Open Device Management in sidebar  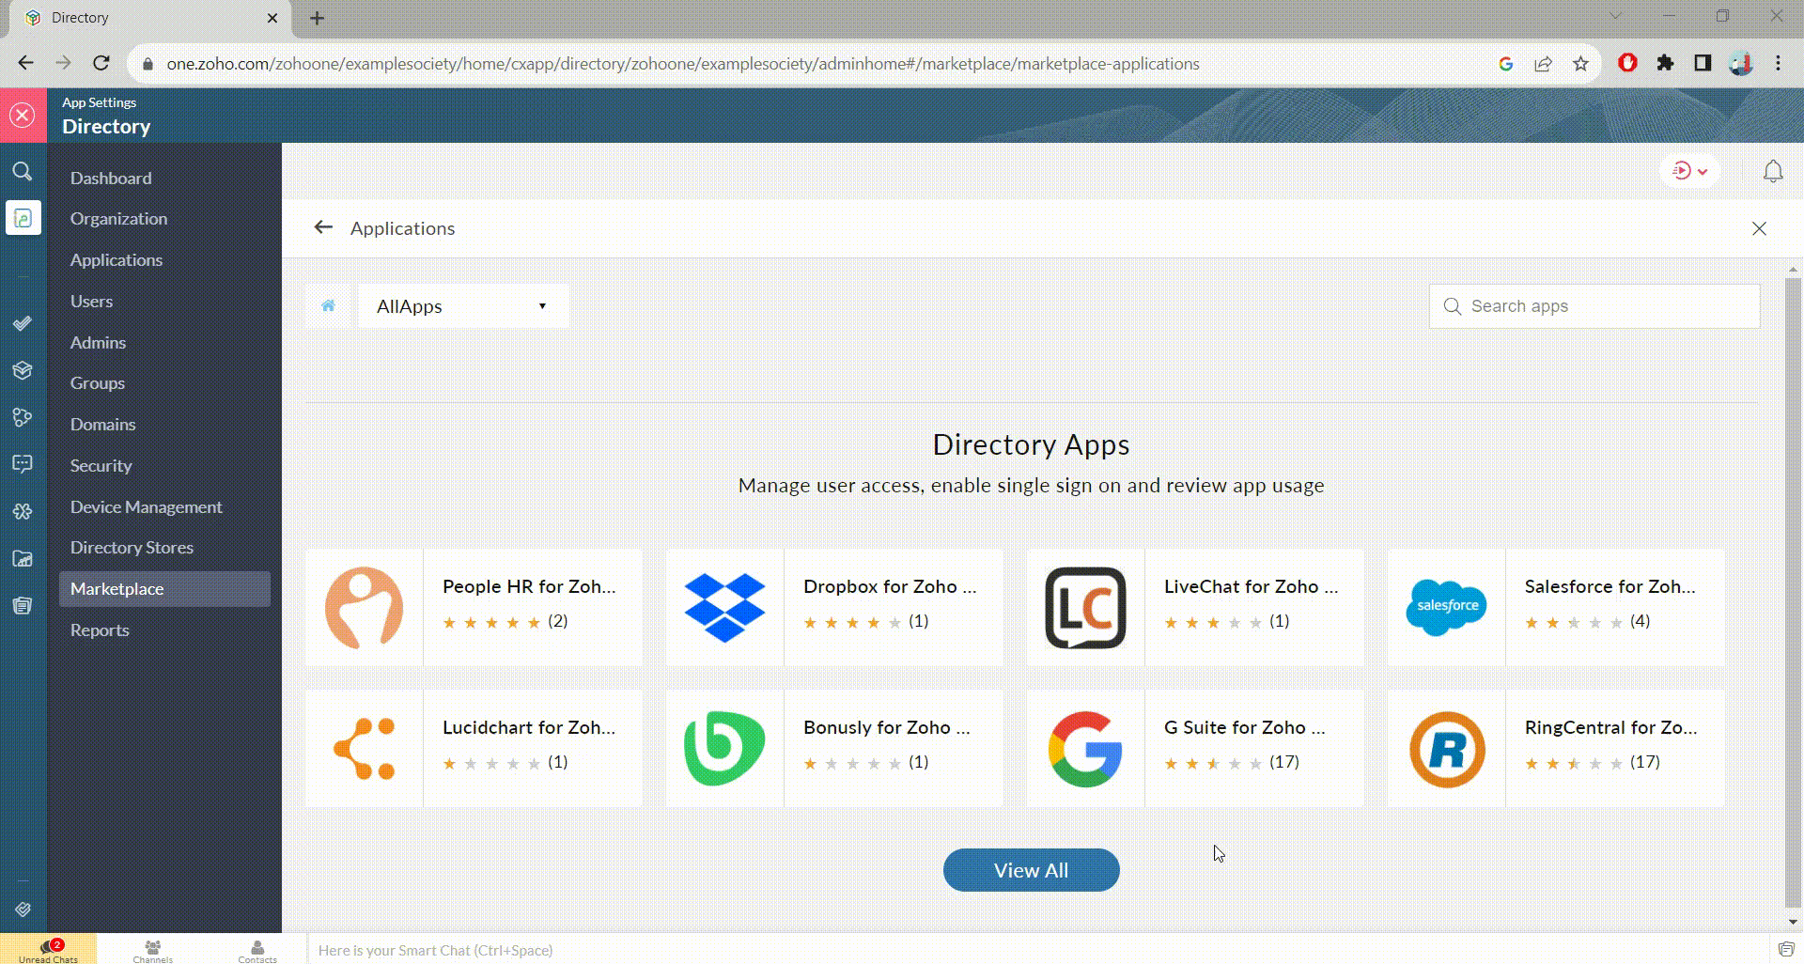146,507
